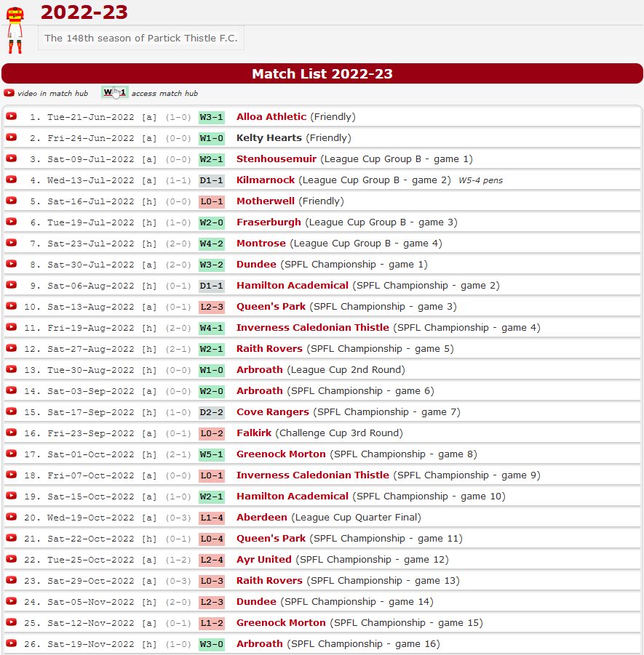644x655 pixels.
Task: Click the W1-0 result badge for Kelty Hearts
Action: click(212, 138)
